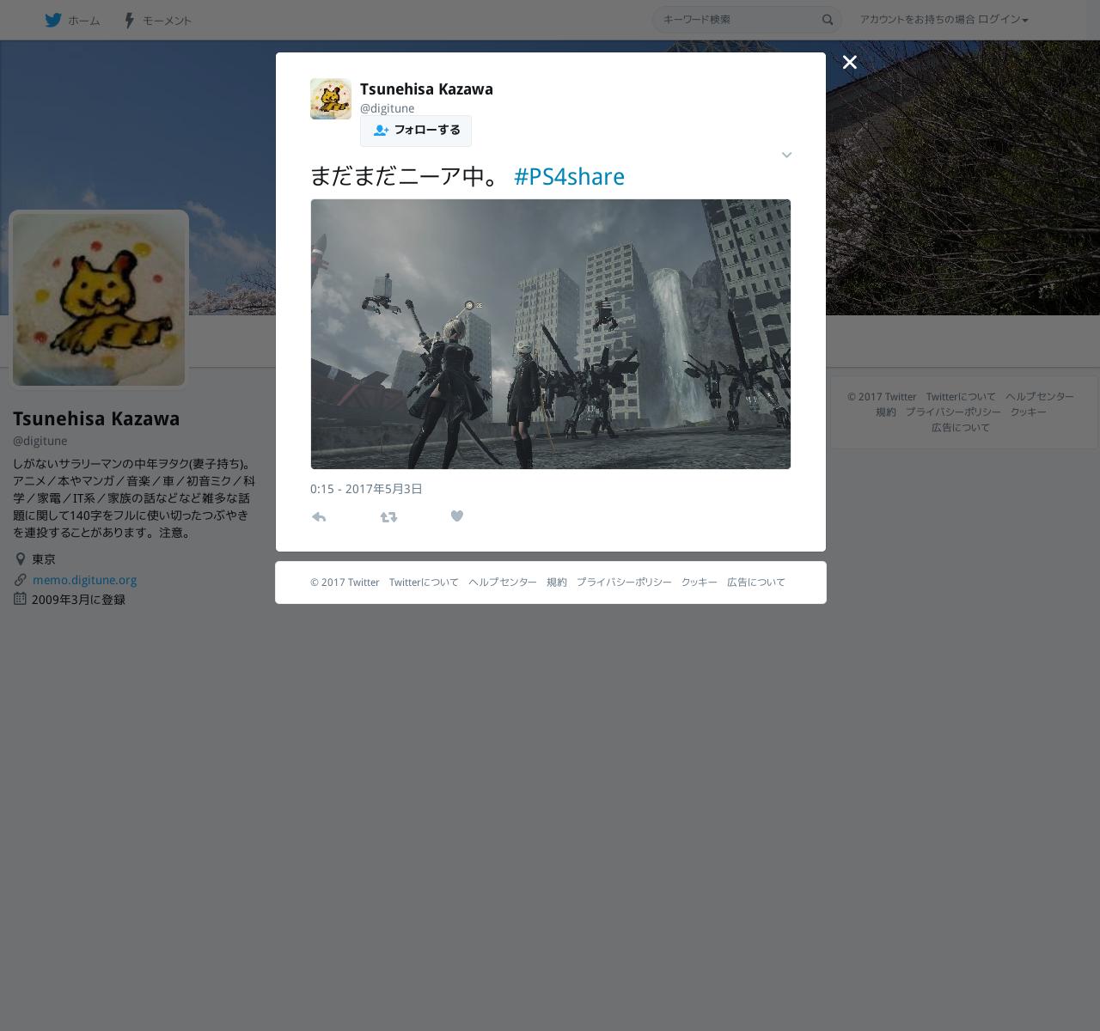Expand the tweet options chevron
Viewport: 1100px width, 1031px height.
(x=786, y=155)
